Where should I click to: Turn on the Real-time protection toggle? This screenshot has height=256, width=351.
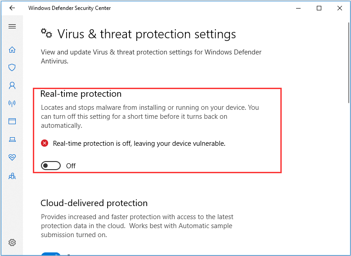[x=51, y=166]
